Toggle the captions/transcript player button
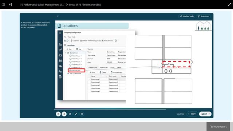Image resolution: width=233 pixels, height=131 pixels. pyautogui.click(x=58, y=114)
